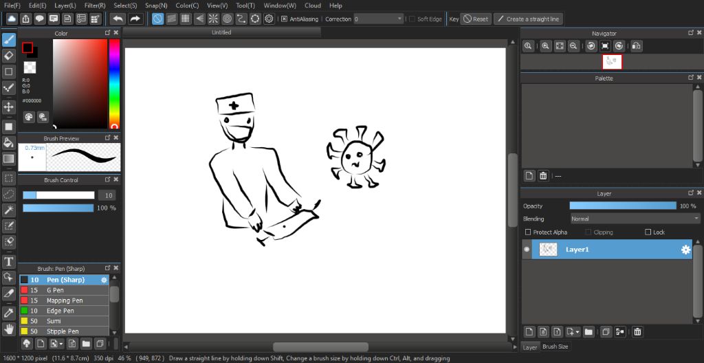Enable the radial snap

point(213,19)
